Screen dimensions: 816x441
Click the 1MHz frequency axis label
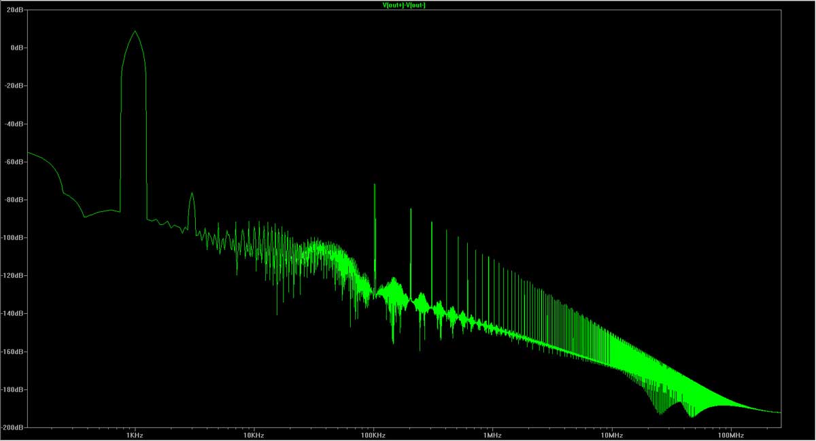(492, 434)
